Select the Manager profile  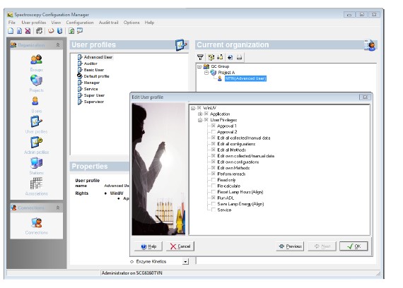(x=92, y=83)
